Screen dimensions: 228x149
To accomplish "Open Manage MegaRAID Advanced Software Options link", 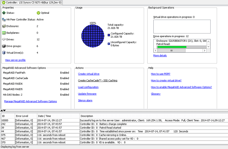I will click(30, 101).
